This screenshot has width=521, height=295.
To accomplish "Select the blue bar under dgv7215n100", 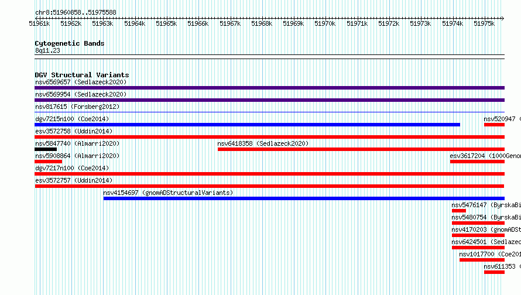I will click(x=247, y=125).
